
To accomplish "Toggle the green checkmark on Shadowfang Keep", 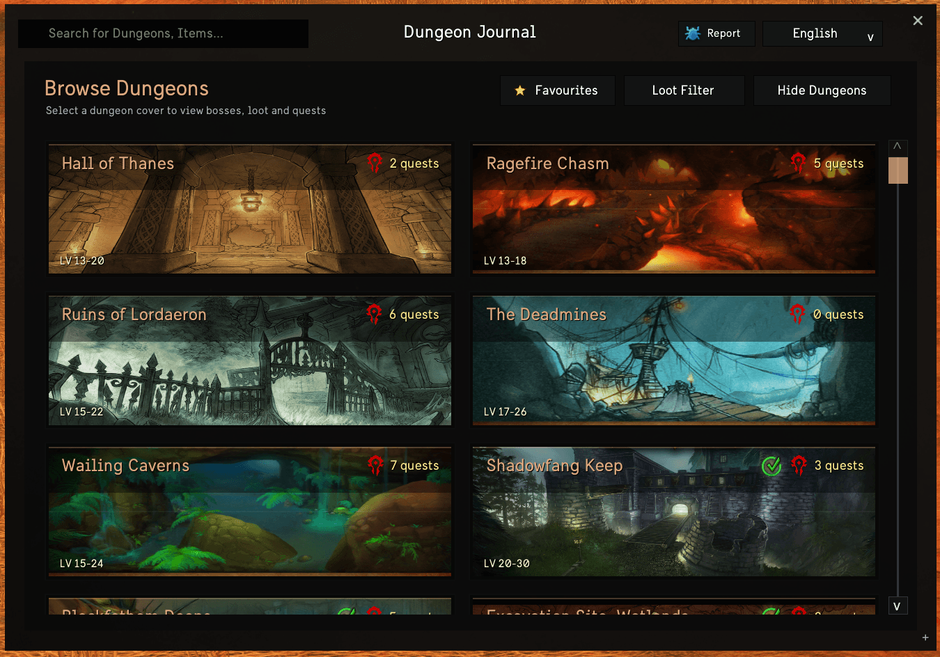I will [771, 466].
